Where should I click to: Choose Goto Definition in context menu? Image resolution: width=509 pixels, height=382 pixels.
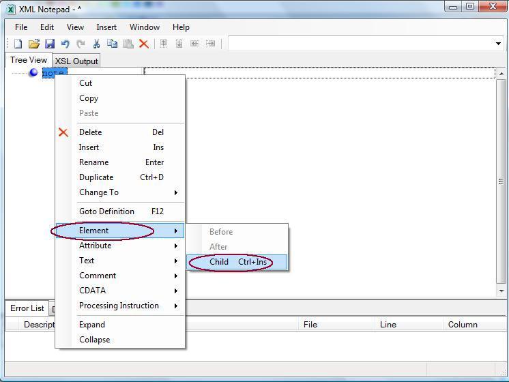(120, 211)
